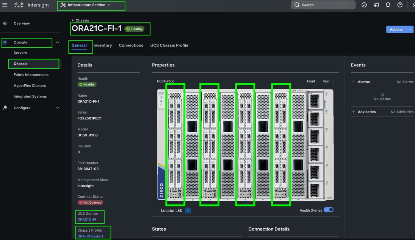The height and width of the screenshot is (240, 415).
Task: Collapse the Operate section chevron
Action: pos(58,42)
